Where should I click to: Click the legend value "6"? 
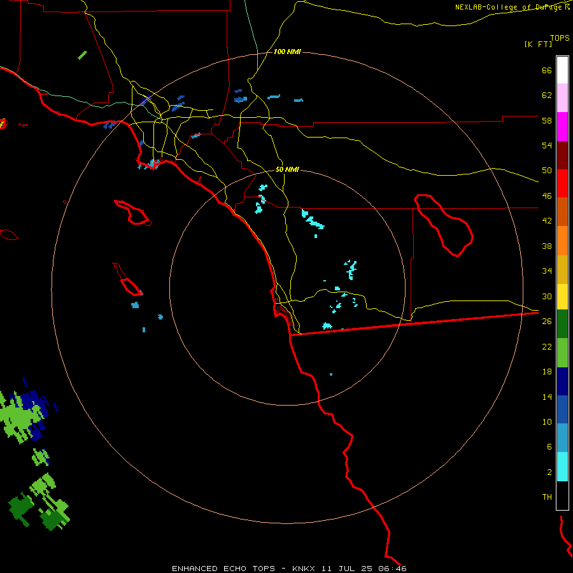(549, 446)
